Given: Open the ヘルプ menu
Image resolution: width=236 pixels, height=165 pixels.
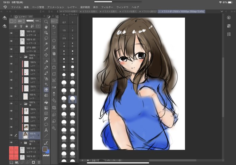Looking at the screenshot, I should (135, 7).
